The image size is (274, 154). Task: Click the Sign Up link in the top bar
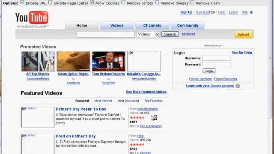pos(186,12)
